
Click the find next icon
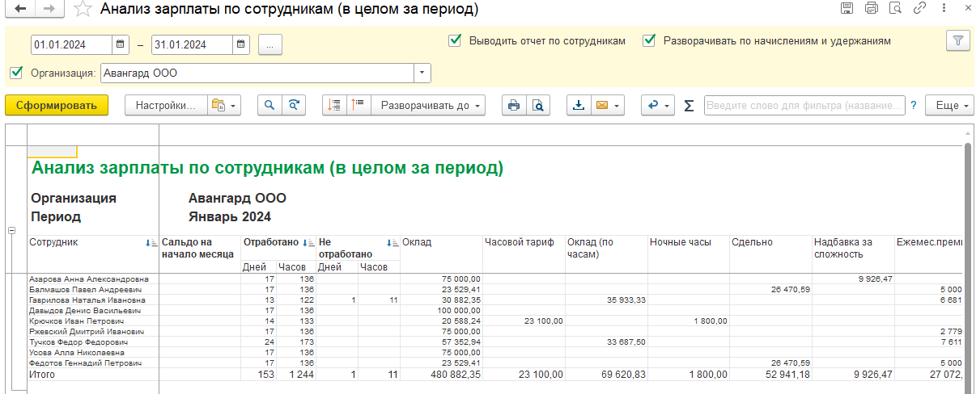click(x=294, y=105)
